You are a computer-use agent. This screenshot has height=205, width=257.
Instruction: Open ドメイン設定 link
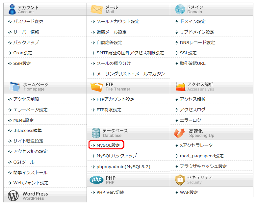(x=193, y=21)
